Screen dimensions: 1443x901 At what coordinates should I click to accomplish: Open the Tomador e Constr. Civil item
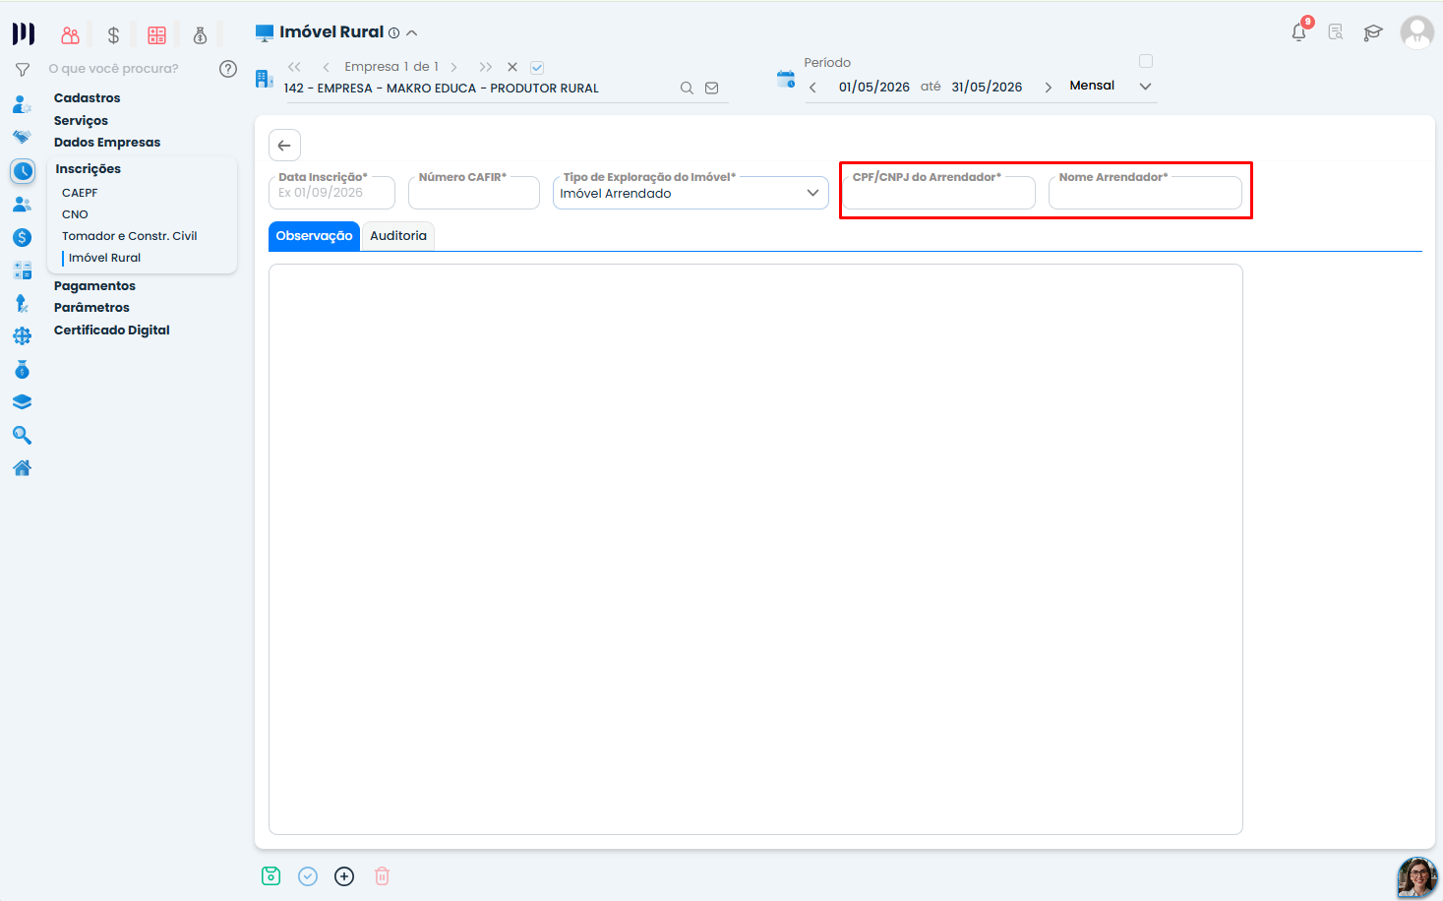point(130,236)
